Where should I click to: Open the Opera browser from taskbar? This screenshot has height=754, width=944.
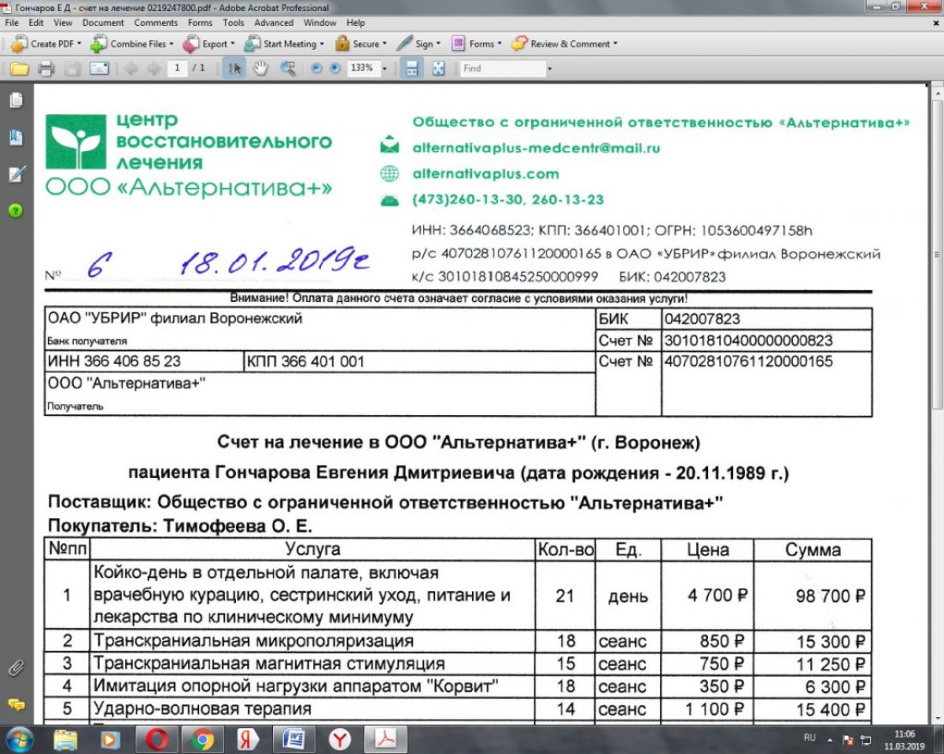click(x=156, y=739)
